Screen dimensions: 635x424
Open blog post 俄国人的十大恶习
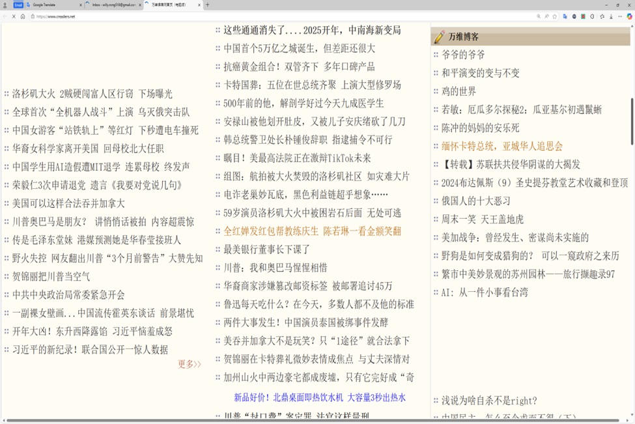coord(476,201)
